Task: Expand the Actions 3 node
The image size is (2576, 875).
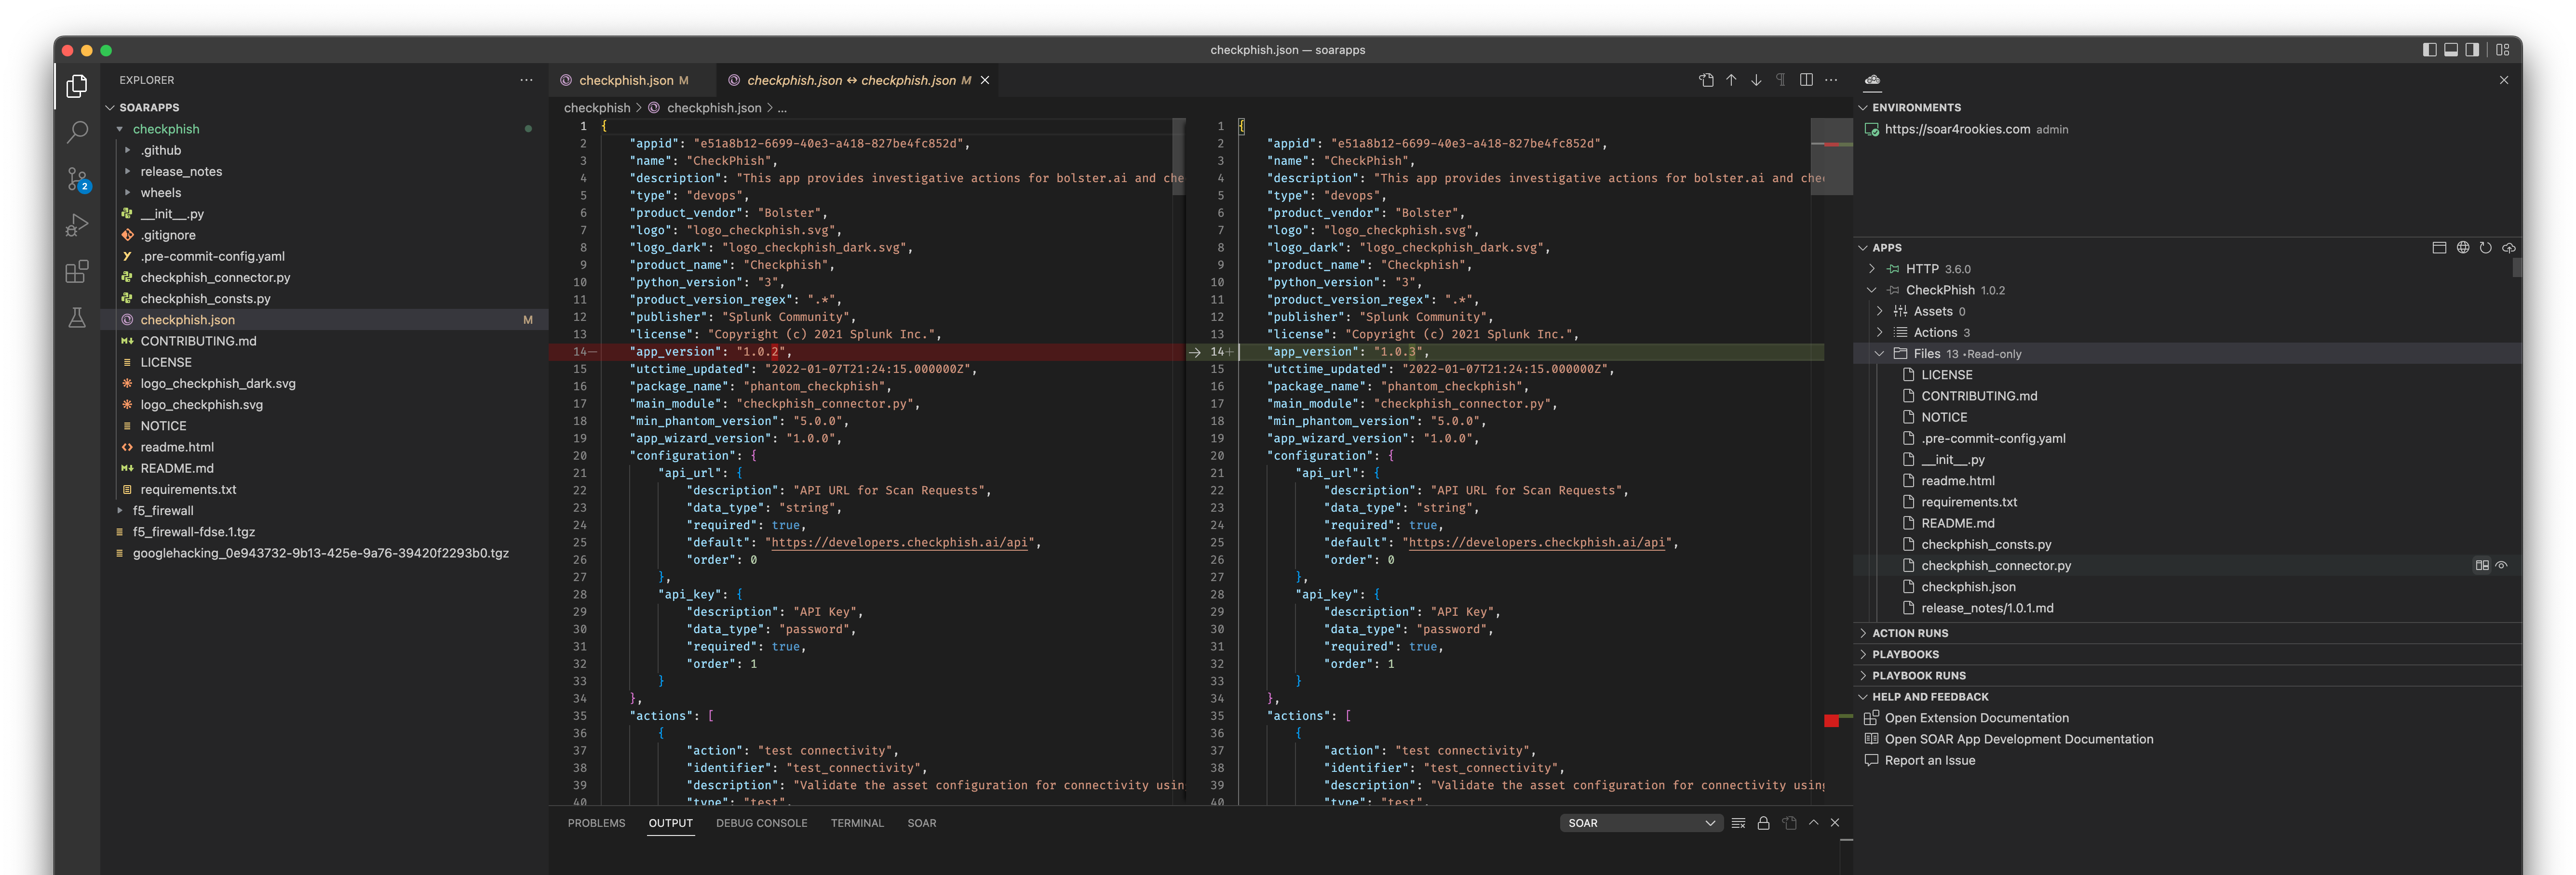Action: click(x=1880, y=332)
